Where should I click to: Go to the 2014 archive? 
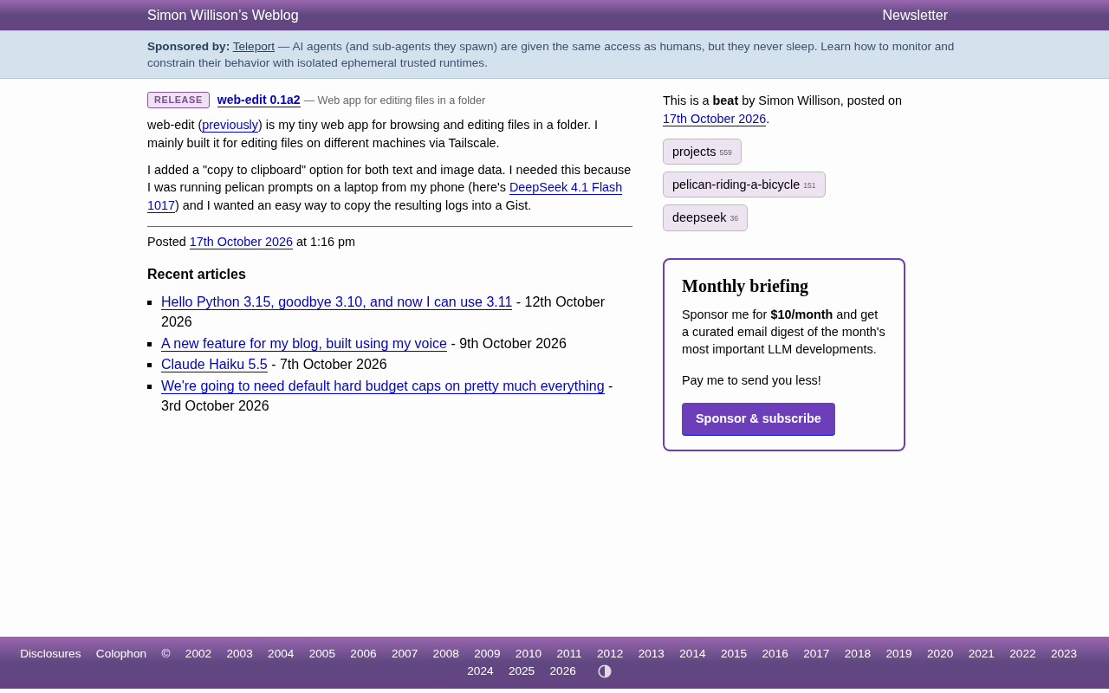(692, 654)
